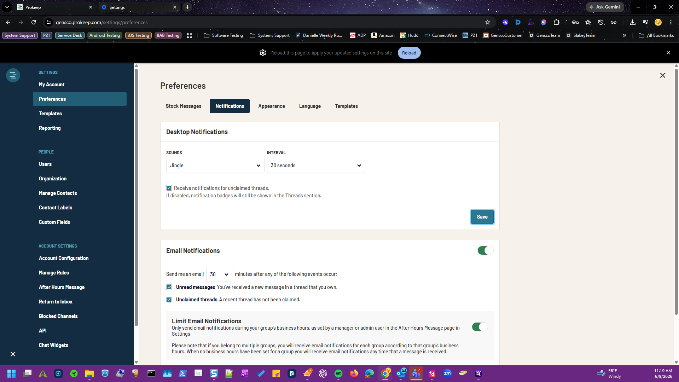Open the All Bookmarks folder
Screen dimensions: 679x382
coord(656,35)
